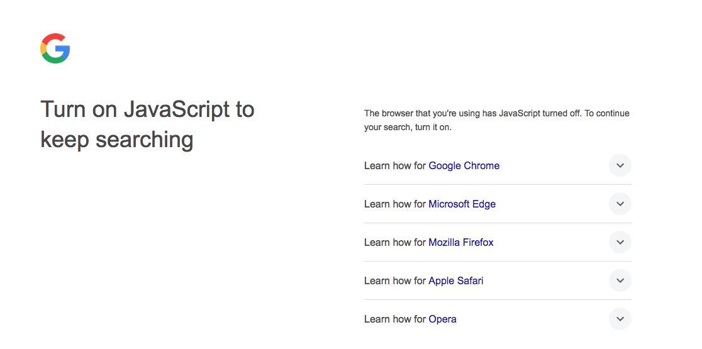Click the "Turn on JavaScript to keep searching" heading
The height and width of the screenshot is (349, 702).
147,125
